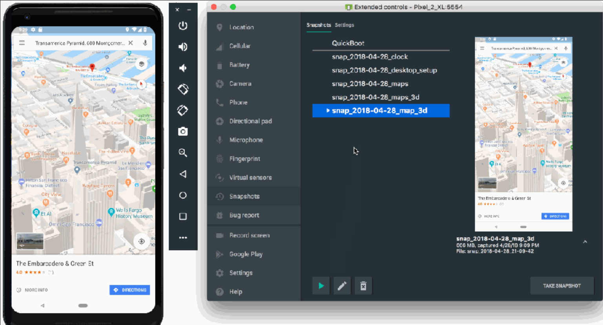
Task: Select snap_2018-04-28_clock snapshot
Action: 381,57
